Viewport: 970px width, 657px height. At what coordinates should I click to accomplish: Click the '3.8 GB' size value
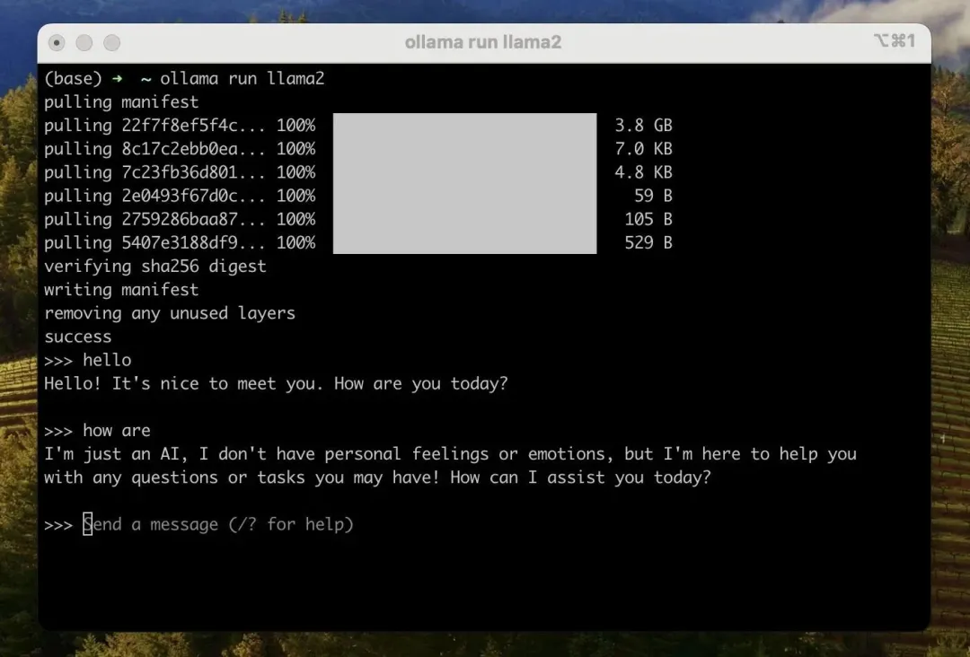(x=643, y=125)
